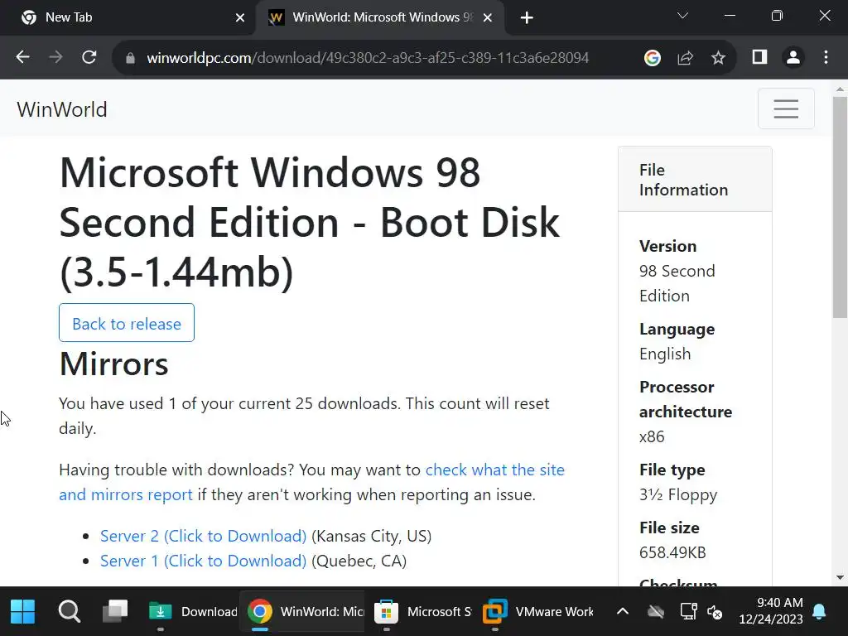Show hidden system tray icons
The height and width of the screenshot is (636, 848).
coord(623,612)
